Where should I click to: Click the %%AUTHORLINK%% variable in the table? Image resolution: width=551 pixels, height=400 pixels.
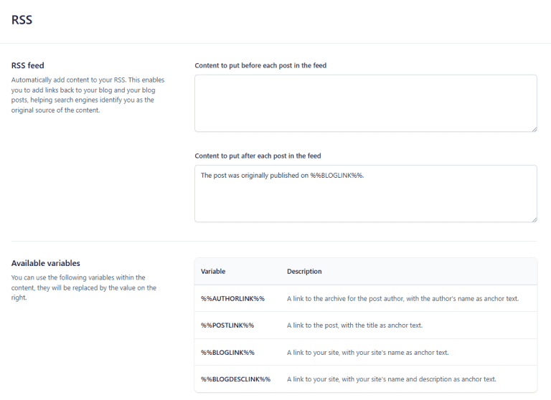click(232, 298)
